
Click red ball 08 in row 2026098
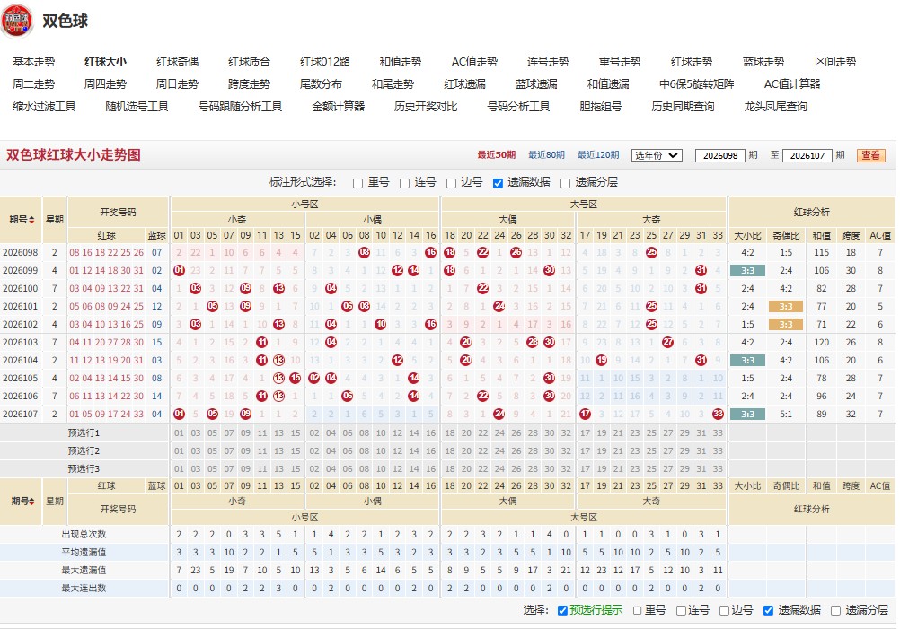pos(365,253)
